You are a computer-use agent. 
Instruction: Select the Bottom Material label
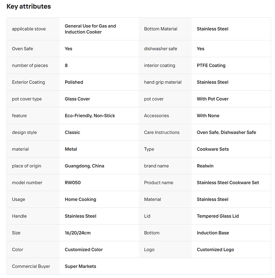[x=160, y=29]
